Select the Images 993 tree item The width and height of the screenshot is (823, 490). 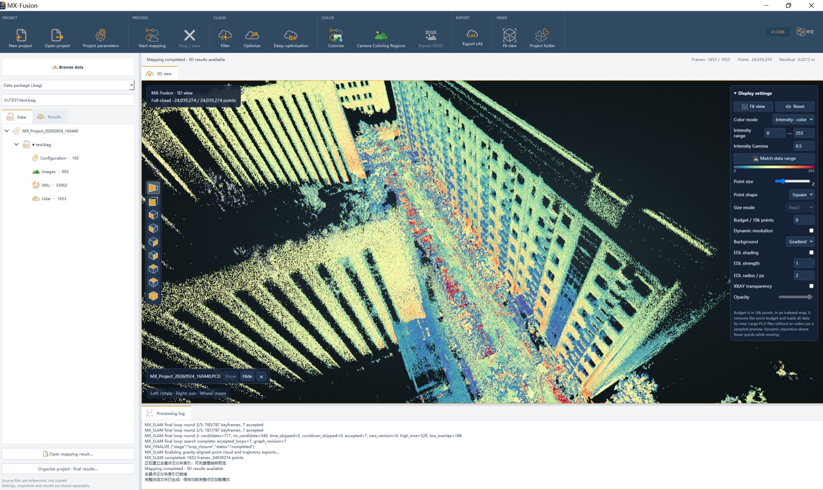tap(50, 172)
